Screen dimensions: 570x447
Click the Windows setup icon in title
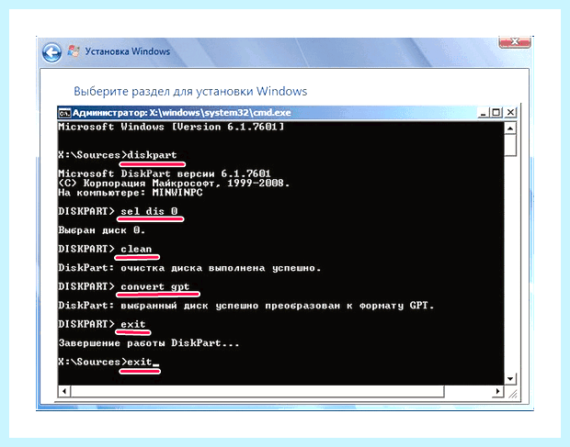(74, 51)
